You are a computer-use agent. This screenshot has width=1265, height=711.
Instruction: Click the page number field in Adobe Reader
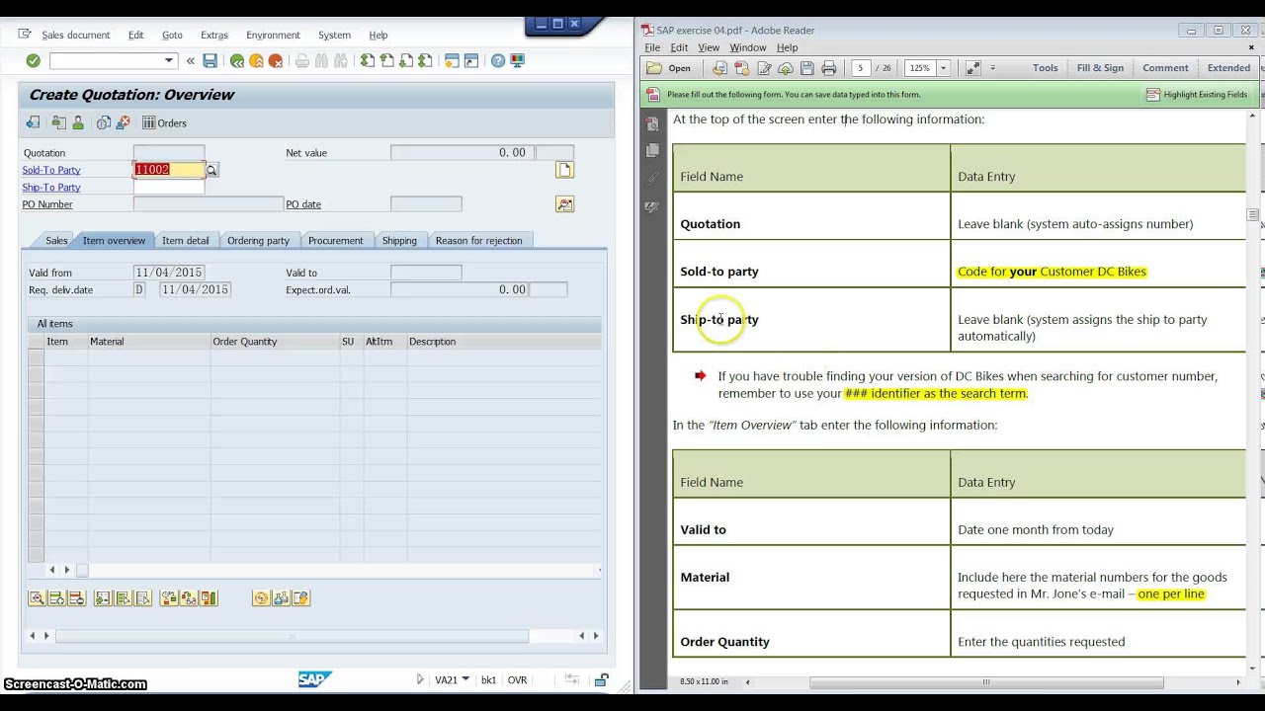pos(860,68)
